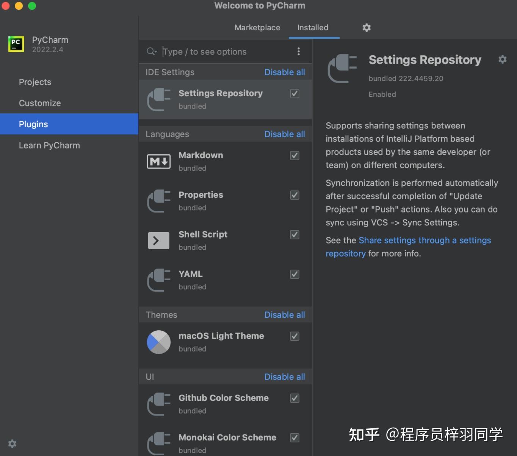Click Disable all for Languages plugins
The image size is (517, 456).
pyautogui.click(x=285, y=134)
